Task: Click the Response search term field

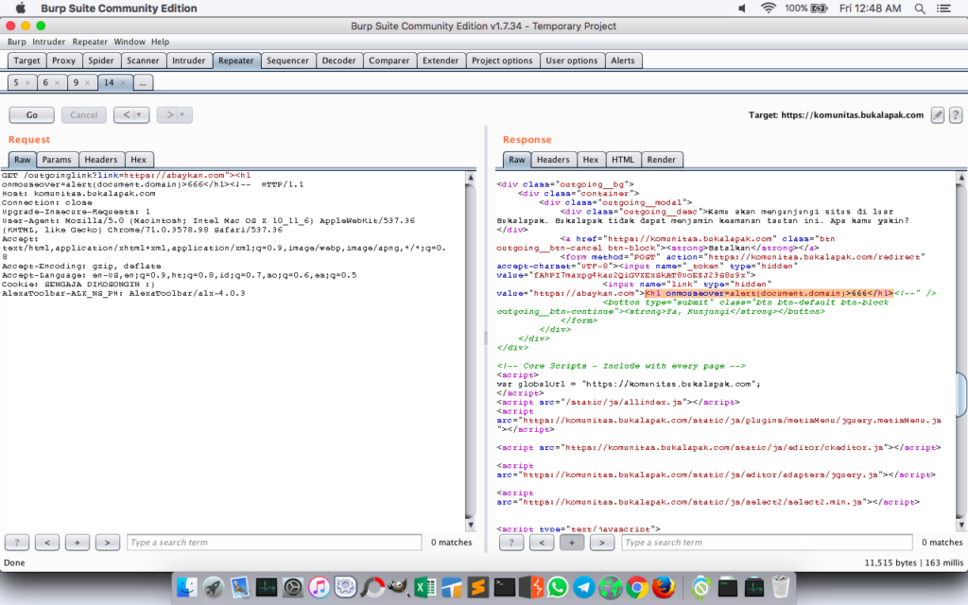Action: tap(766, 543)
